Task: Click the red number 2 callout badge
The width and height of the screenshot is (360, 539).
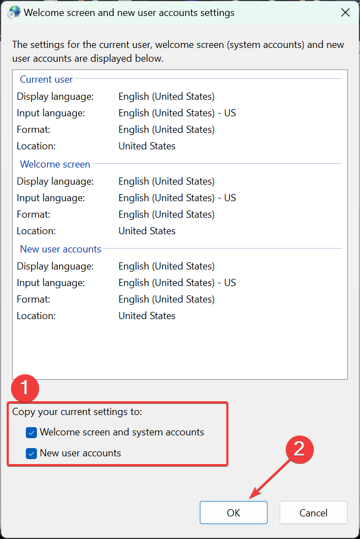Action: [299, 450]
